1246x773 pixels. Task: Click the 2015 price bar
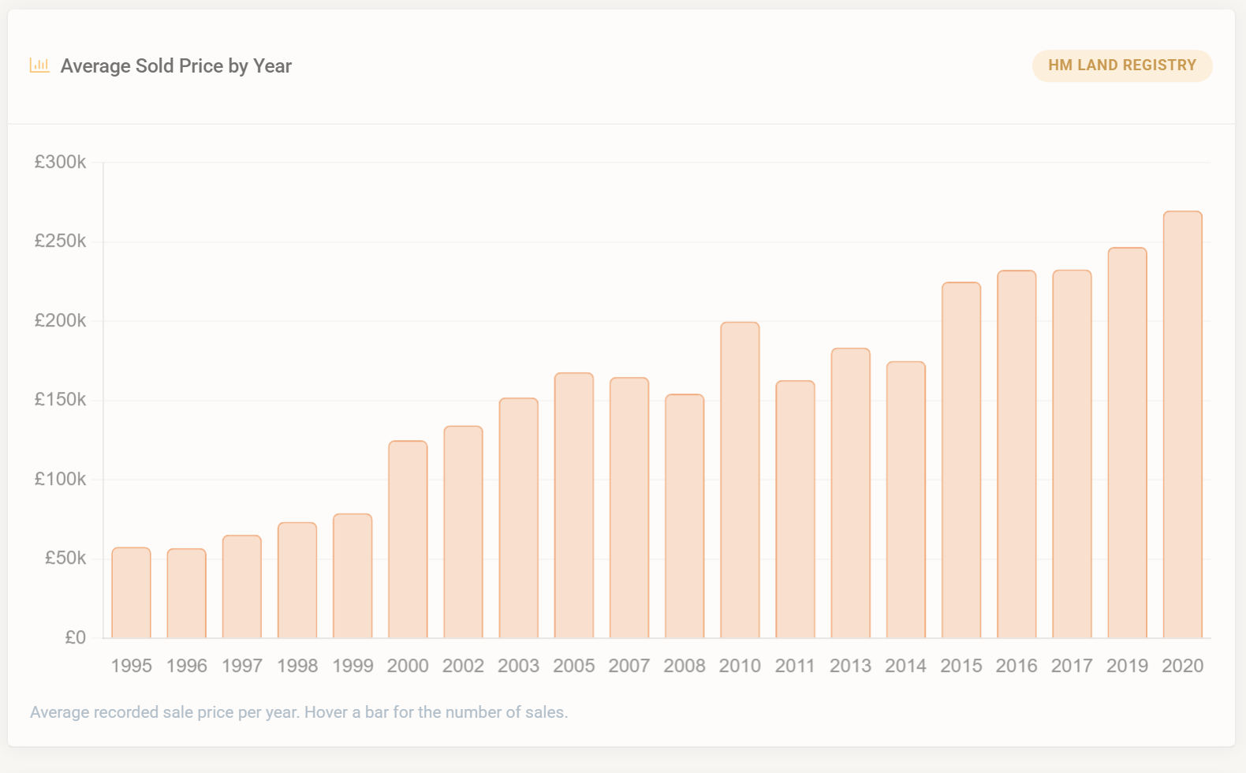tap(961, 460)
